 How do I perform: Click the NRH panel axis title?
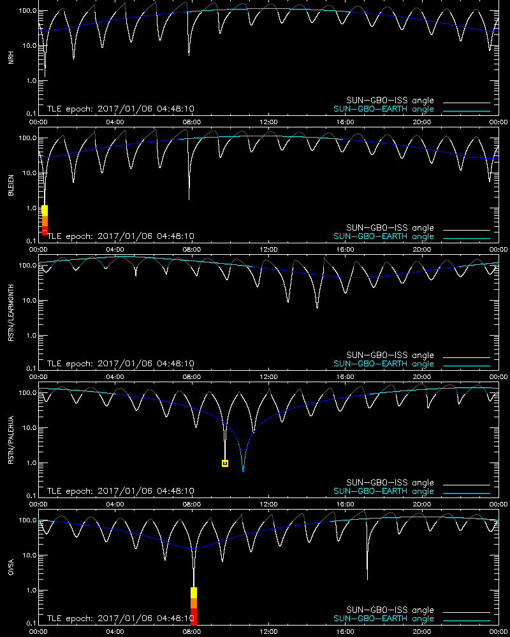click(11, 57)
